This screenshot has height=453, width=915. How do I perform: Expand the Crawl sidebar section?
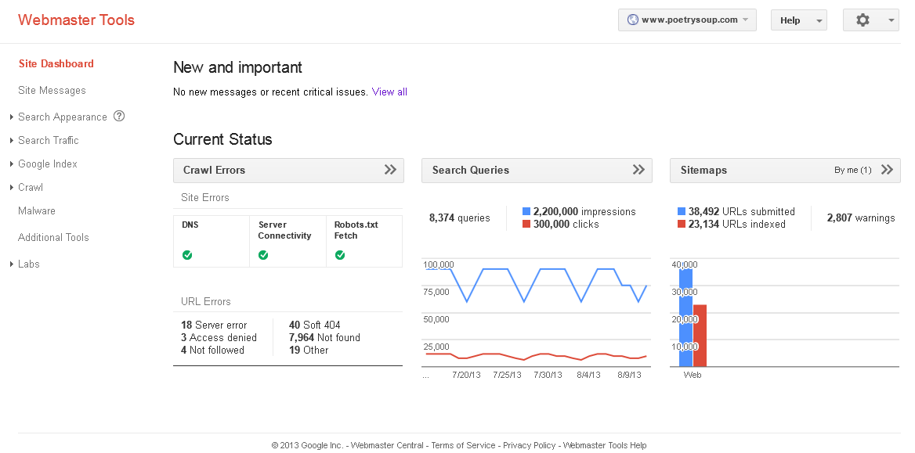(x=12, y=187)
